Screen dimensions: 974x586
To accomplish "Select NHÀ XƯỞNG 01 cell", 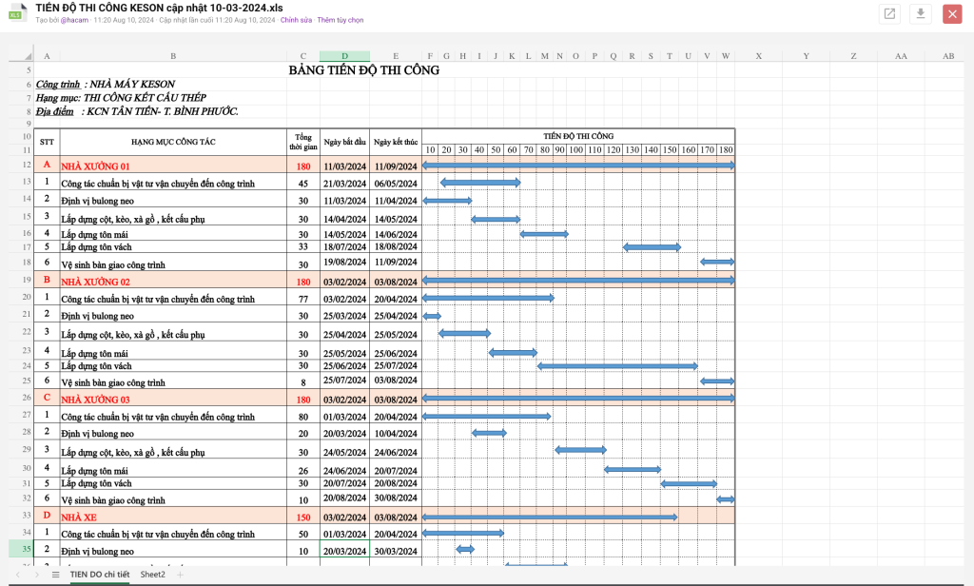I will (x=173, y=166).
